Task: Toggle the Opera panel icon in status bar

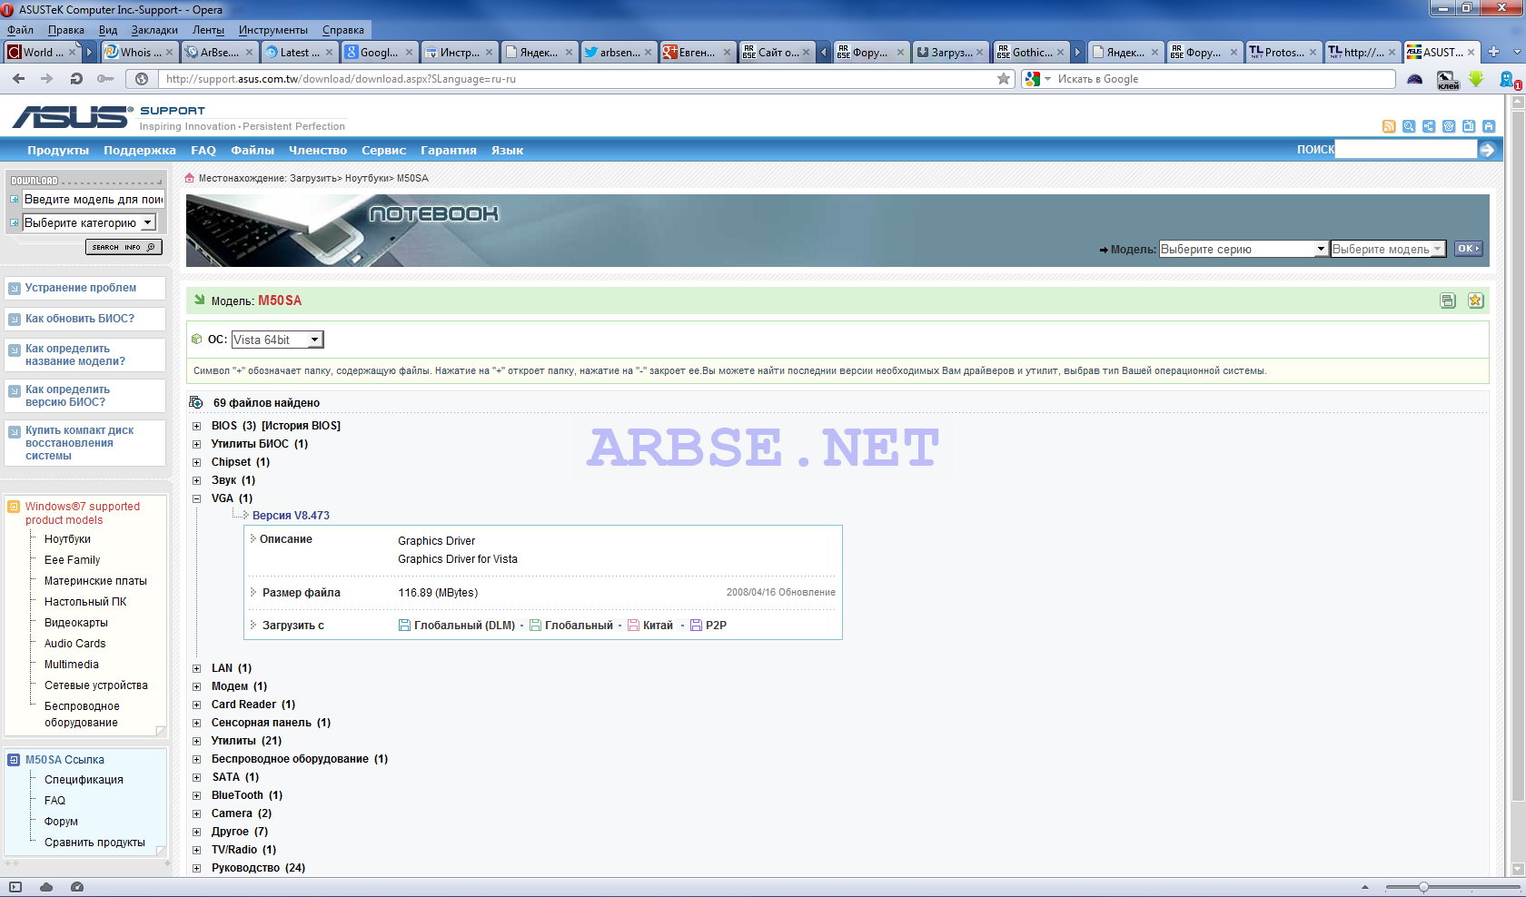Action: pyautogui.click(x=15, y=887)
